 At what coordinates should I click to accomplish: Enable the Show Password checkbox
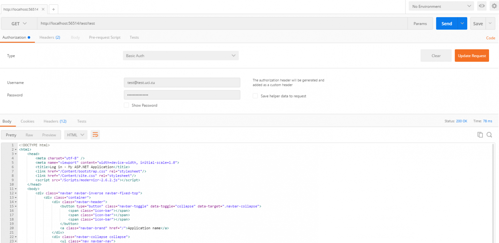[x=126, y=105]
